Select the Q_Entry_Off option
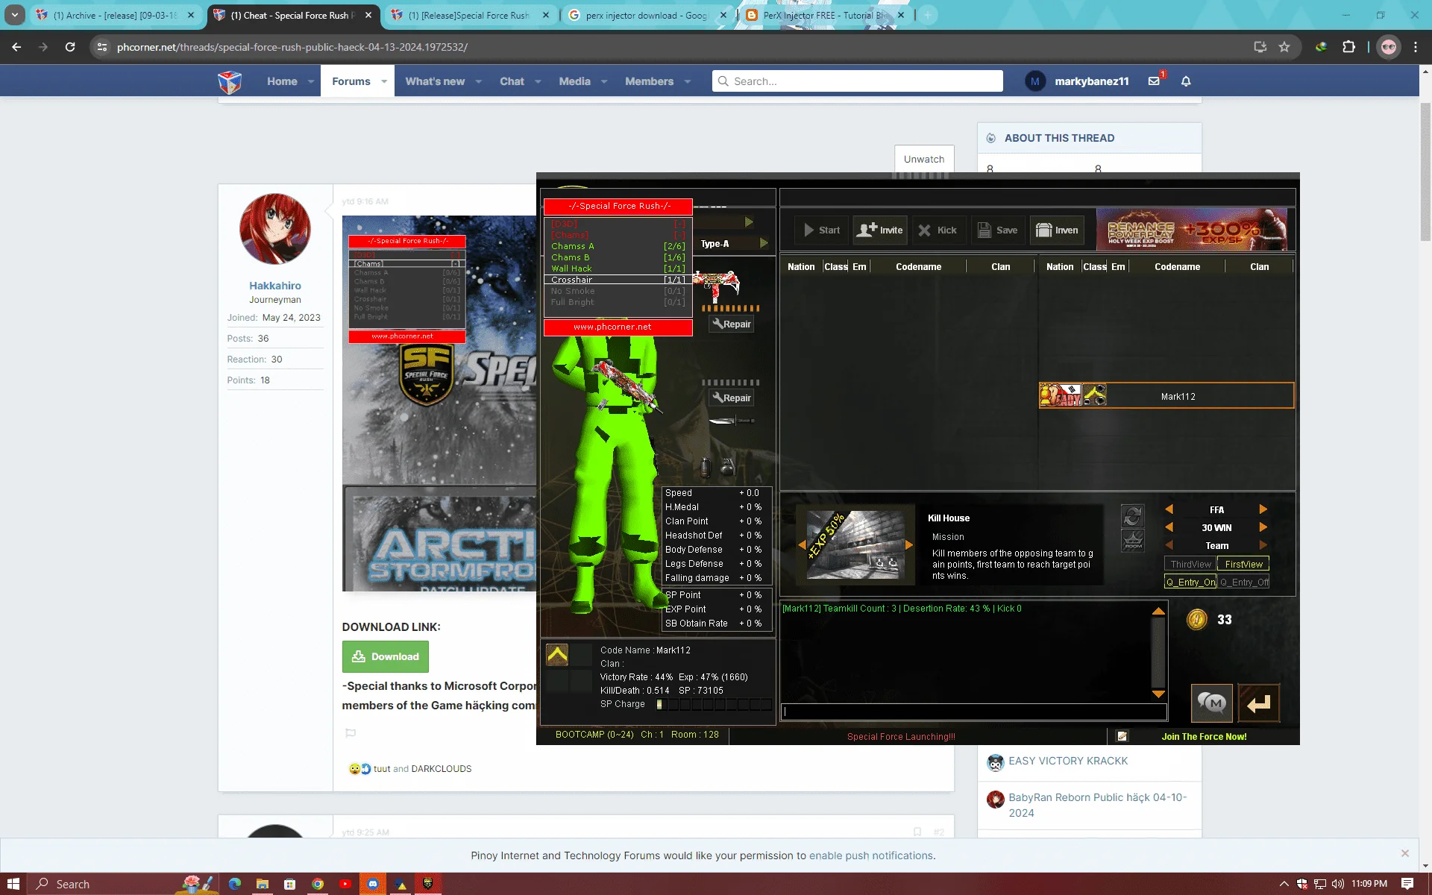 1243,582
